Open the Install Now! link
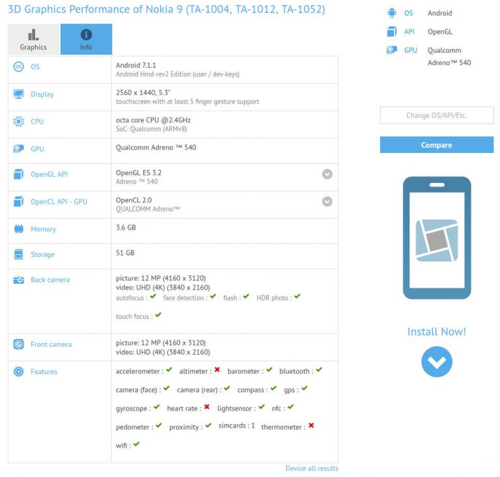 click(437, 332)
